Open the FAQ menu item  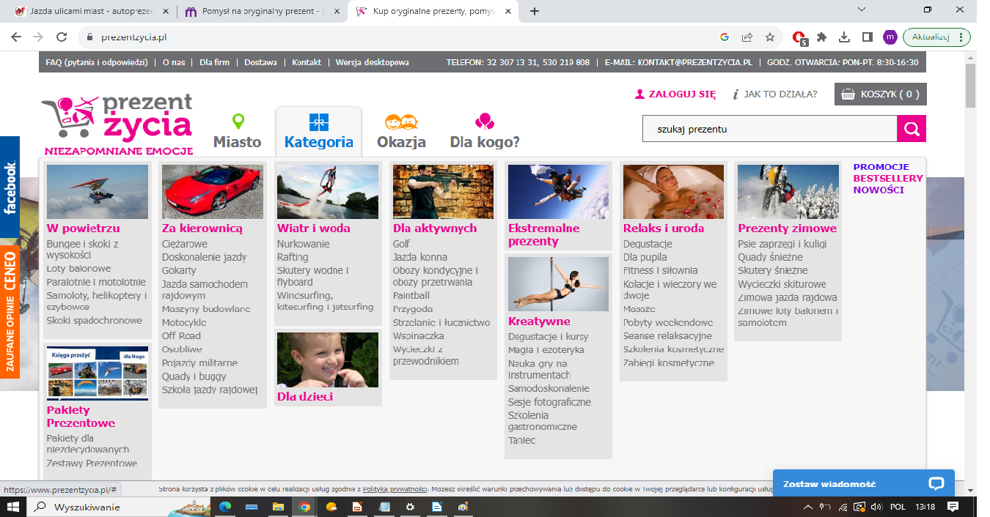(x=97, y=62)
